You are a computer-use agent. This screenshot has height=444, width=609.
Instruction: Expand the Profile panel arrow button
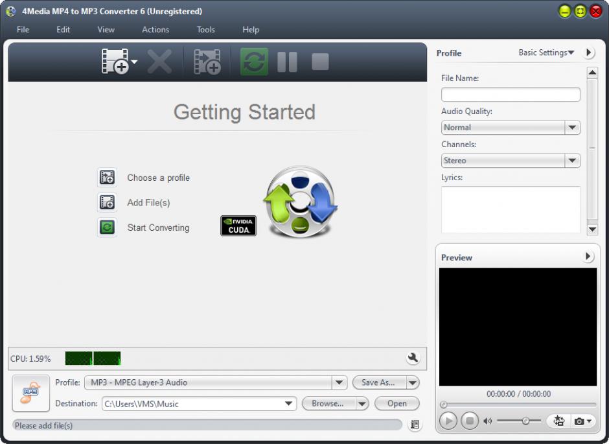[589, 53]
